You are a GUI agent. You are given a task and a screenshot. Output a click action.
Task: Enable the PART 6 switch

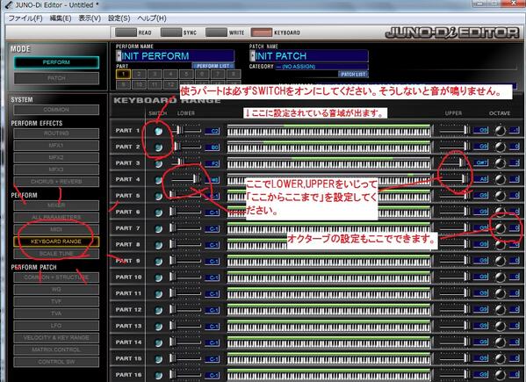(x=158, y=213)
